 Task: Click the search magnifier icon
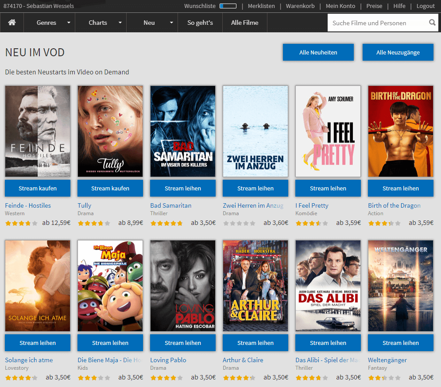[x=432, y=23]
